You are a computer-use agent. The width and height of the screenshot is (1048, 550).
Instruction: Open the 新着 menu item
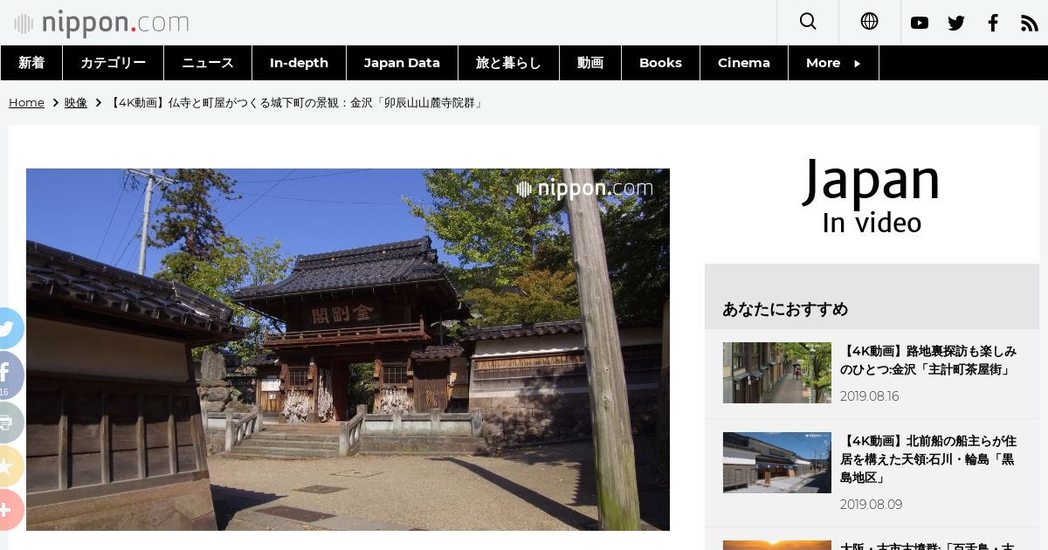click(x=31, y=63)
